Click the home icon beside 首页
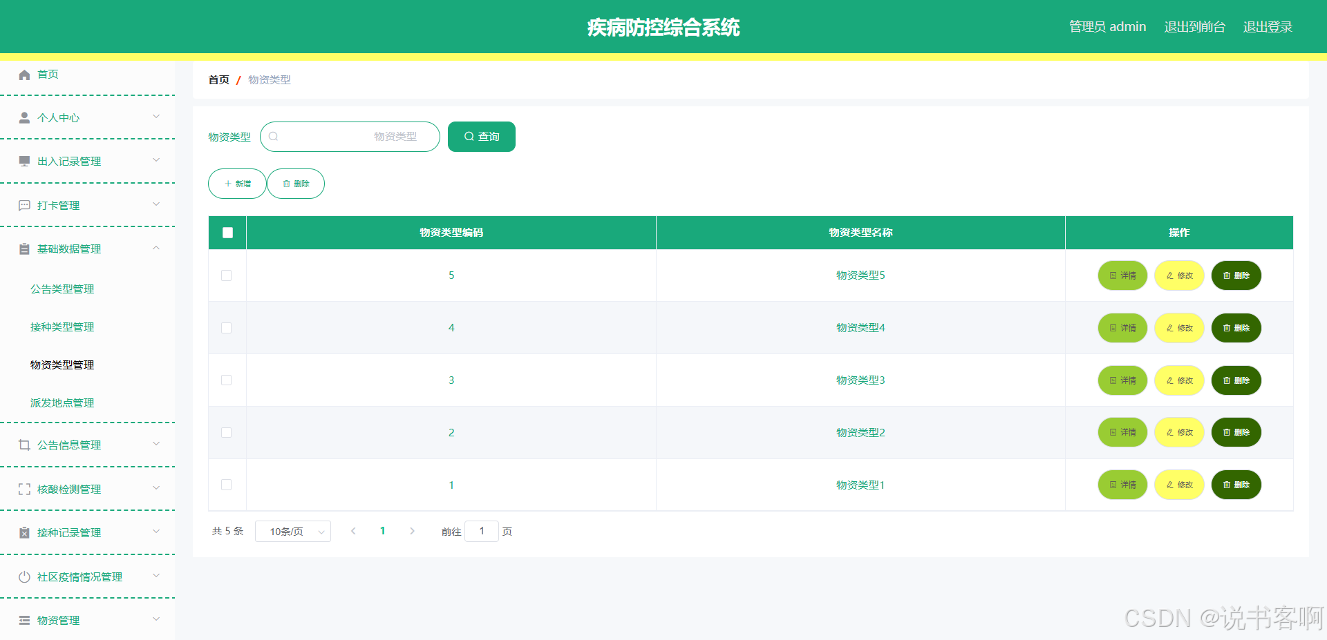This screenshot has width=1327, height=640. click(x=24, y=75)
